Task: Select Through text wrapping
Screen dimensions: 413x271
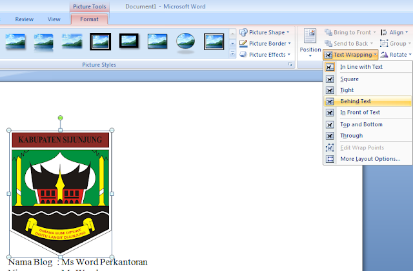Action: point(368,136)
